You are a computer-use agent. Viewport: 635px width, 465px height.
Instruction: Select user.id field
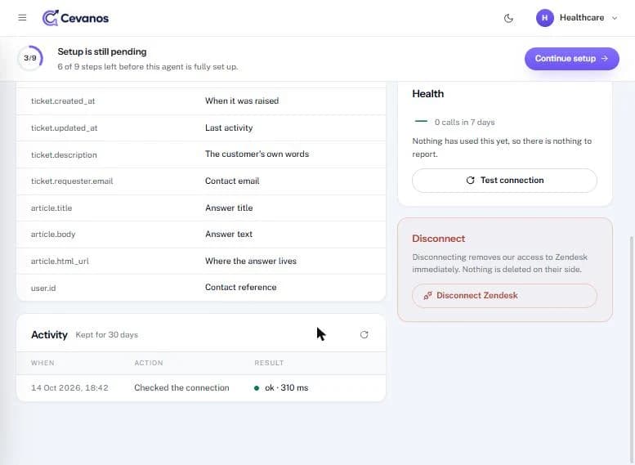coord(43,288)
